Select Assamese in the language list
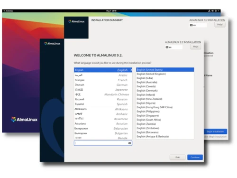Screen dimensions: 237x178 coord(103,119)
